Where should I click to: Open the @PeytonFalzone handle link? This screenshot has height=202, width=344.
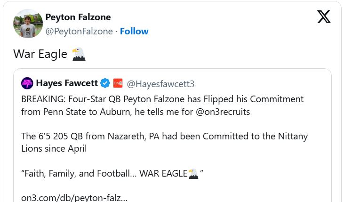pyautogui.click(x=79, y=32)
